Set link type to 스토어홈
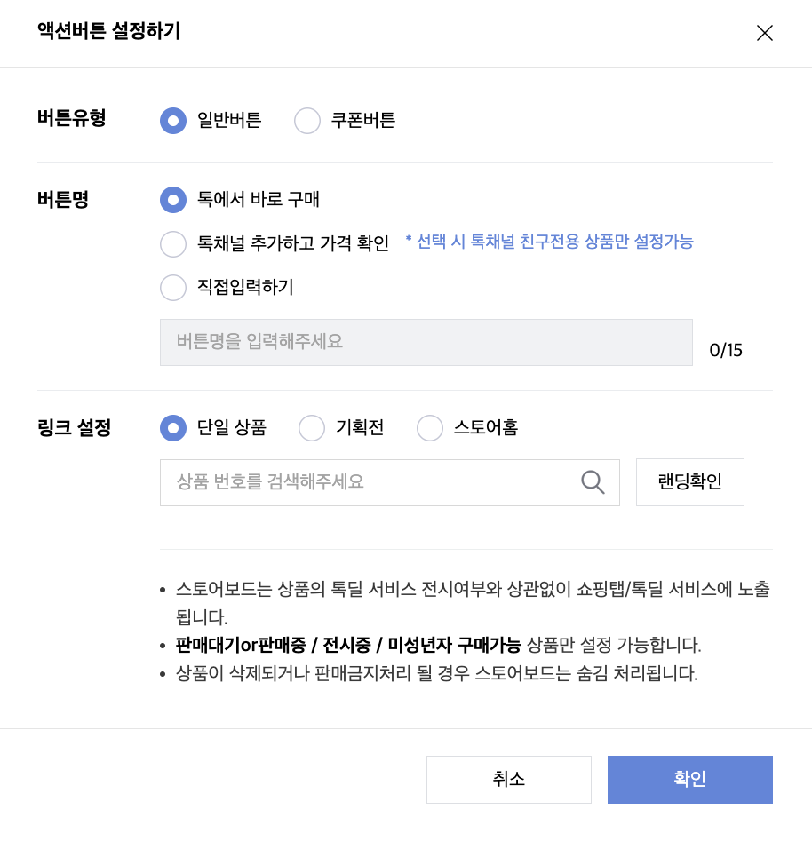The width and height of the screenshot is (812, 842). point(430,427)
